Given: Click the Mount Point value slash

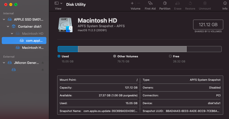Looking at the screenshot, I should point(137,80).
